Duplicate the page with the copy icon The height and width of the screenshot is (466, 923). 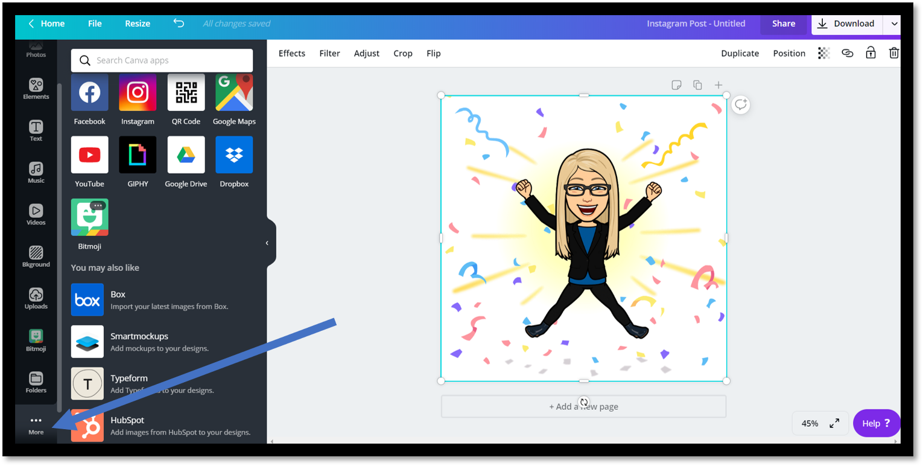[697, 85]
